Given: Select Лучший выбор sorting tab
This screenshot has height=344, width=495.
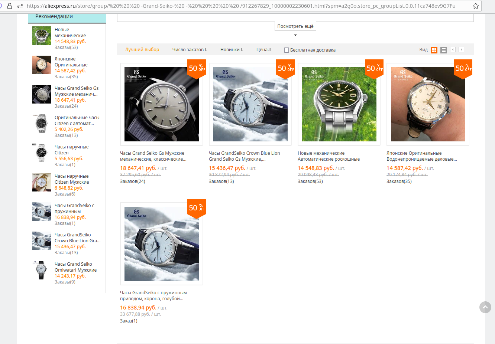Looking at the screenshot, I should (142, 50).
